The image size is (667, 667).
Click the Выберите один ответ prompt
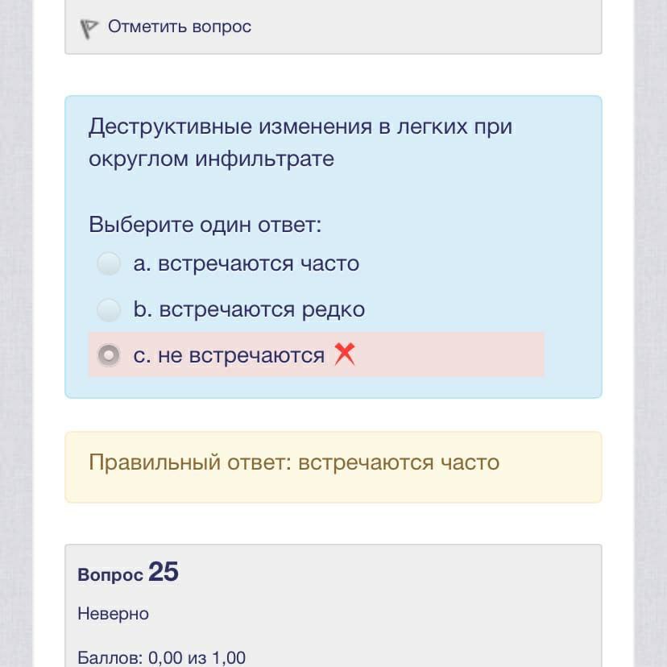pos(205,224)
